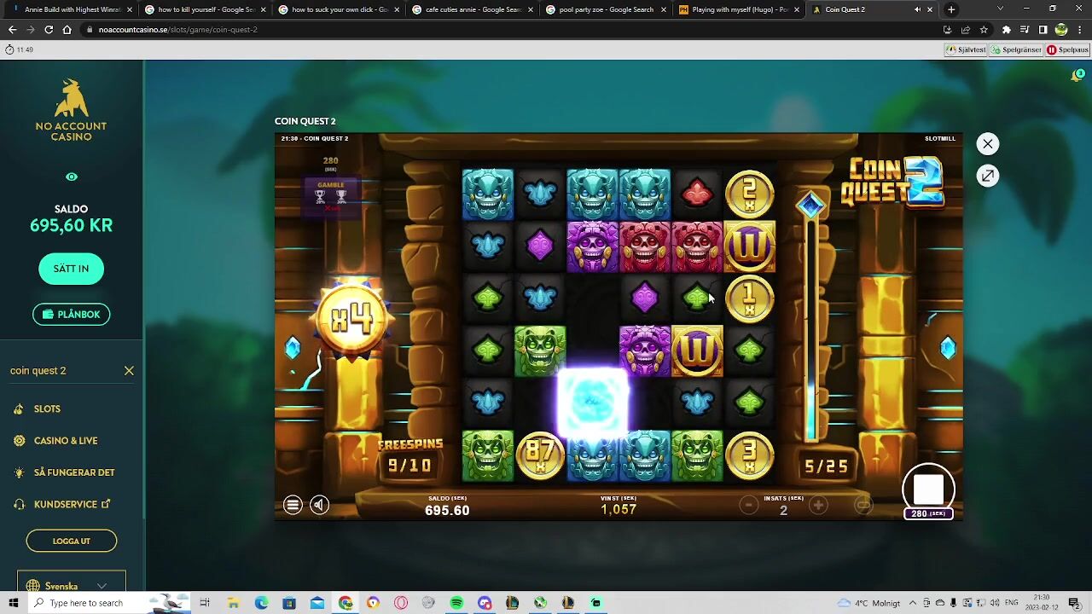Click the Självtest icon in top bar
Screen dimensions: 1092x614
[x=966, y=49]
